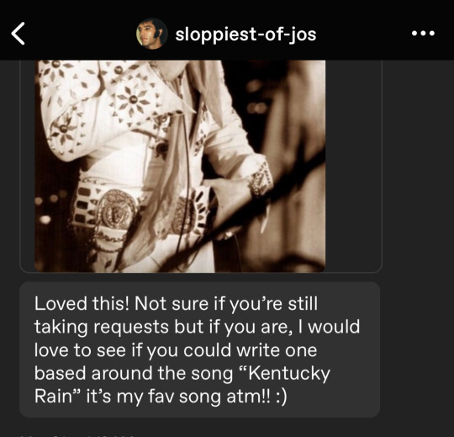Image resolution: width=454 pixels, height=437 pixels.
Task: Tap the words "Kentucky" in the message
Action: [x=289, y=374]
